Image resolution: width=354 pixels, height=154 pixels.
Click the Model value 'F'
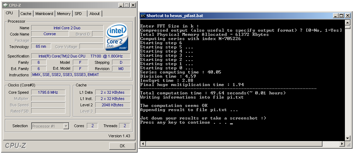click(x=80, y=62)
